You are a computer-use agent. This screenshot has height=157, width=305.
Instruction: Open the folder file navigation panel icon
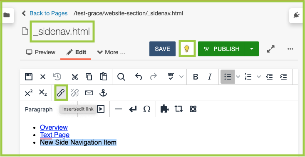point(7,15)
